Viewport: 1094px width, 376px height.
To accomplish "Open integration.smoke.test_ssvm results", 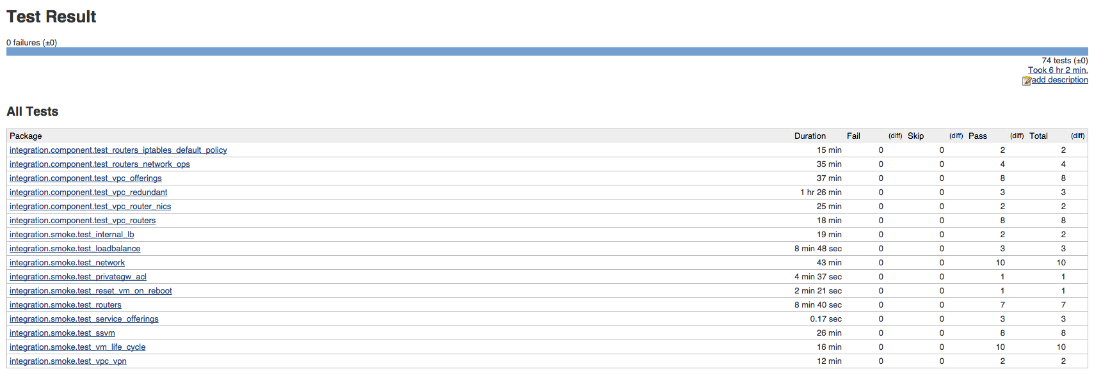I will [61, 333].
